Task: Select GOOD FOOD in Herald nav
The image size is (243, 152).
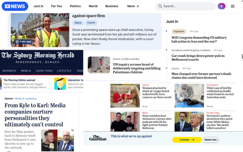Action: pyautogui.click(x=44, y=71)
